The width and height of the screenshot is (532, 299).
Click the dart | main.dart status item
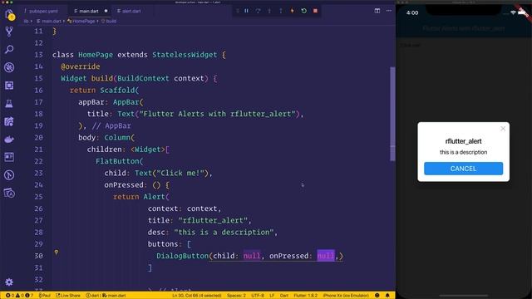point(106,296)
